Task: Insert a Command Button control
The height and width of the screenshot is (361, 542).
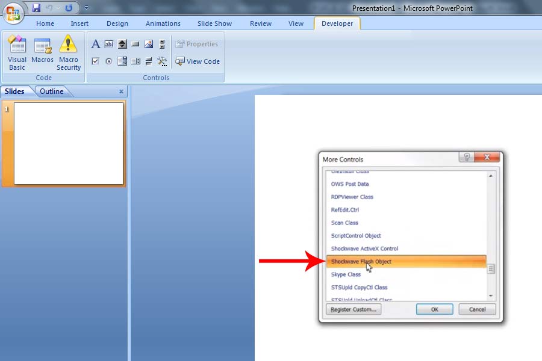Action: coord(135,44)
